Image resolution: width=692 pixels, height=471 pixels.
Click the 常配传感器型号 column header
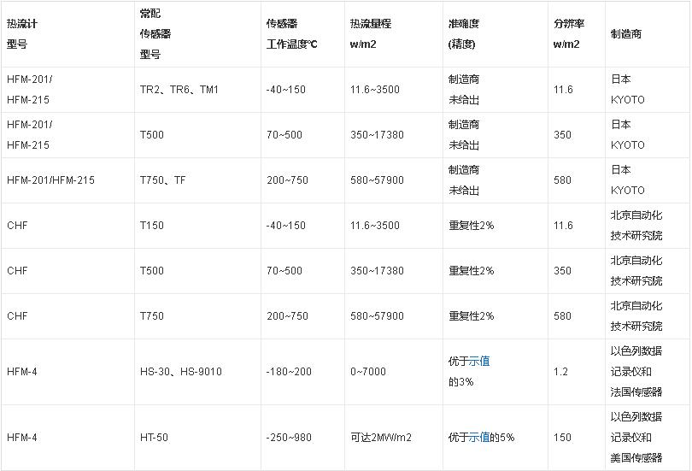tap(155, 34)
